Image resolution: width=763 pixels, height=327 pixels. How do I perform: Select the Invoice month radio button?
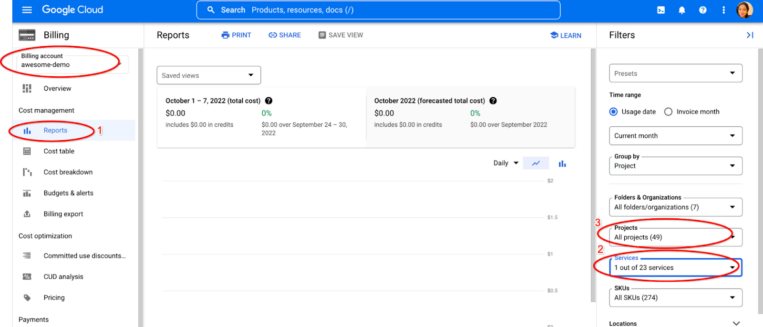(668, 112)
